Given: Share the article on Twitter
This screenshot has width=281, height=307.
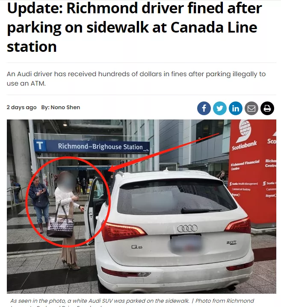Looking at the screenshot, I should [219, 108].
